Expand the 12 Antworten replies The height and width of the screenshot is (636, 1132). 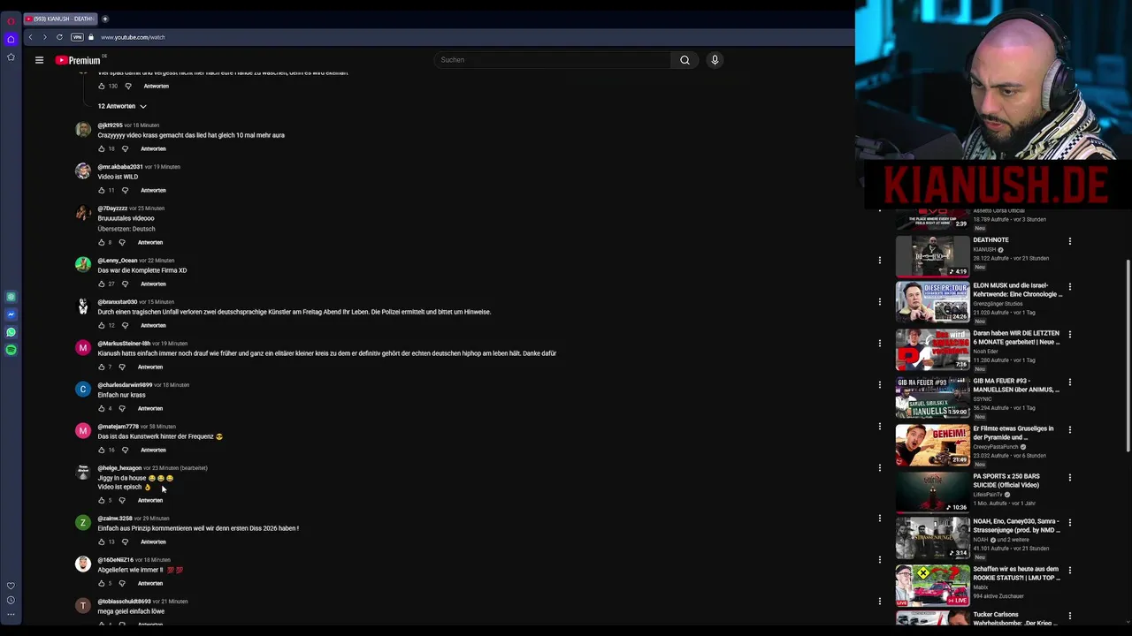tap(122, 106)
